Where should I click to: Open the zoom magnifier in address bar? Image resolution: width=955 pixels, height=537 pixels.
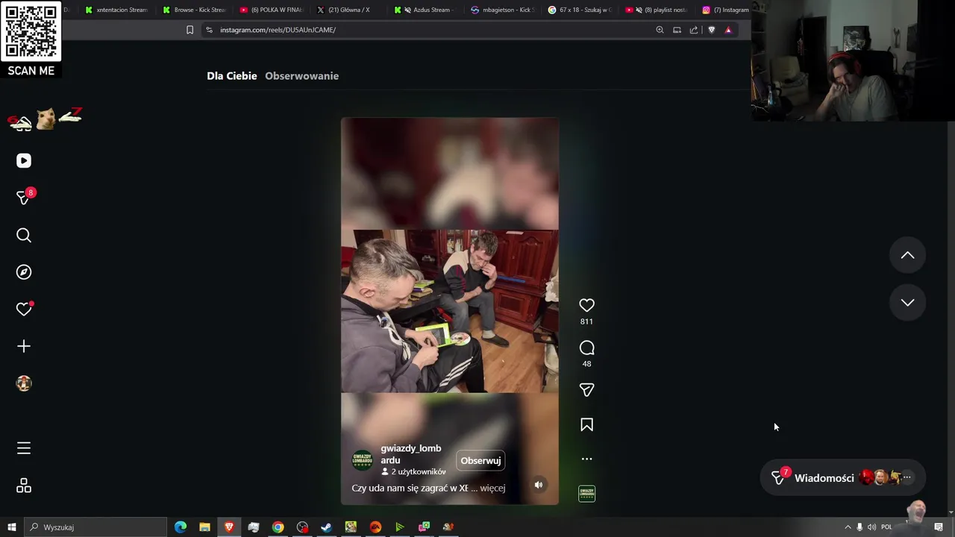[x=660, y=30]
